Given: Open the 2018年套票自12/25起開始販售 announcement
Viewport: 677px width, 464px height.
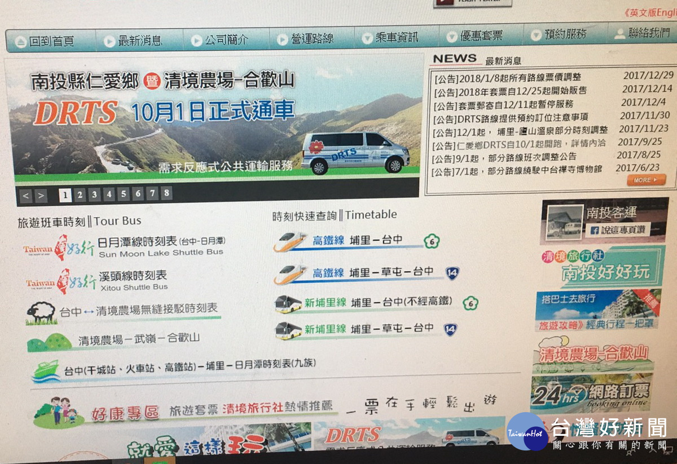Looking at the screenshot, I should [511, 91].
